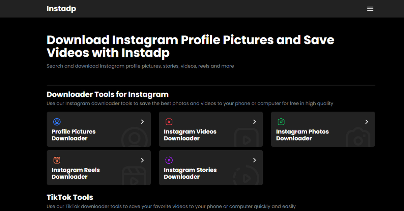This screenshot has height=211, width=404.
Task: Open the Instagram Reels Downloader link
Action: pos(76,173)
